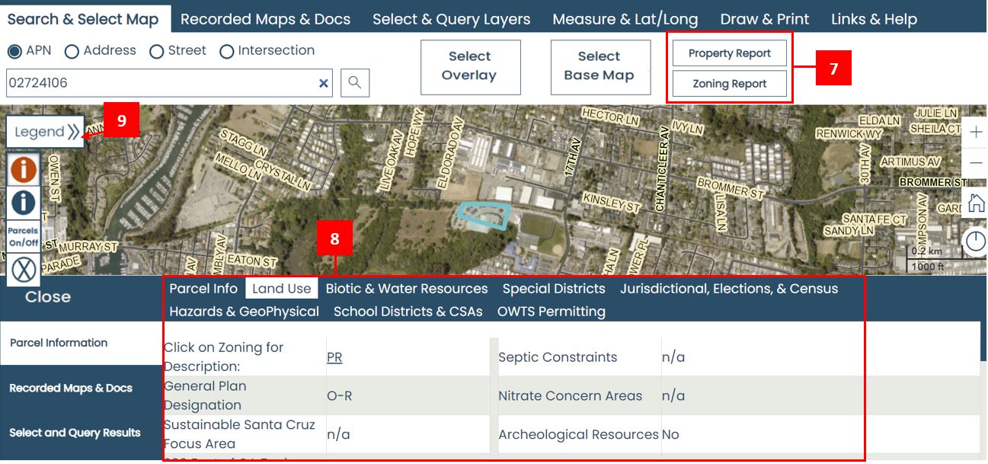Select the Address radio button

pyautogui.click(x=72, y=51)
